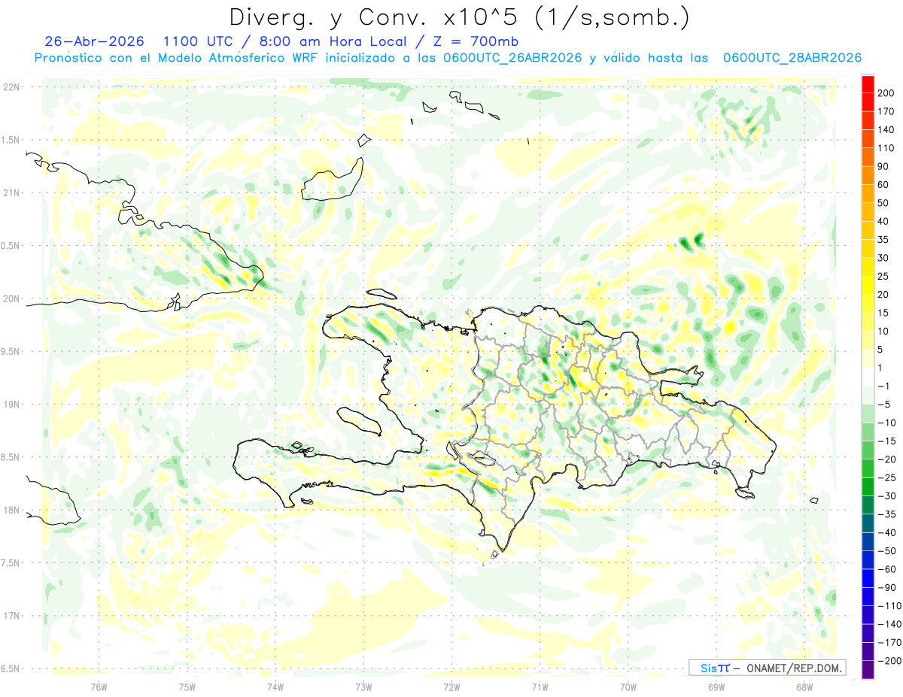Click the color bar label 50
The image size is (903, 697).
(883, 203)
